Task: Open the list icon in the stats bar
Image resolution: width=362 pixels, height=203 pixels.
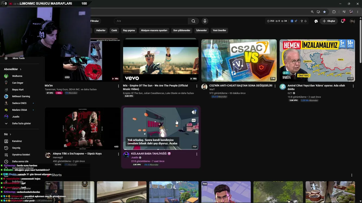Action: 296,21
